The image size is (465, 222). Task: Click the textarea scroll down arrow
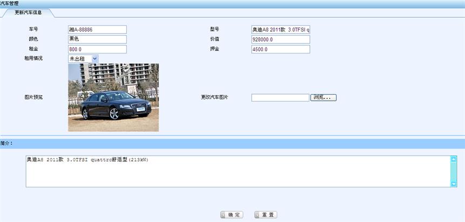[454, 184]
